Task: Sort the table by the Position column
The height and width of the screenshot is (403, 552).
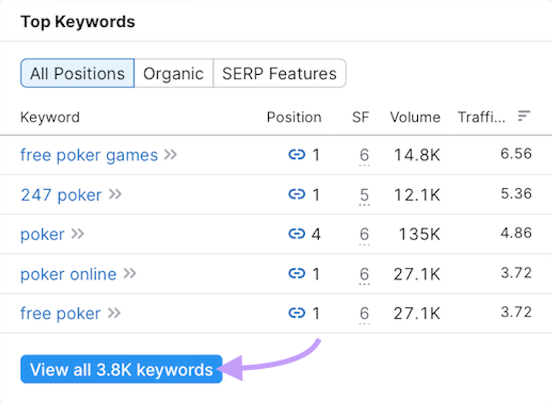Action: 294,117
